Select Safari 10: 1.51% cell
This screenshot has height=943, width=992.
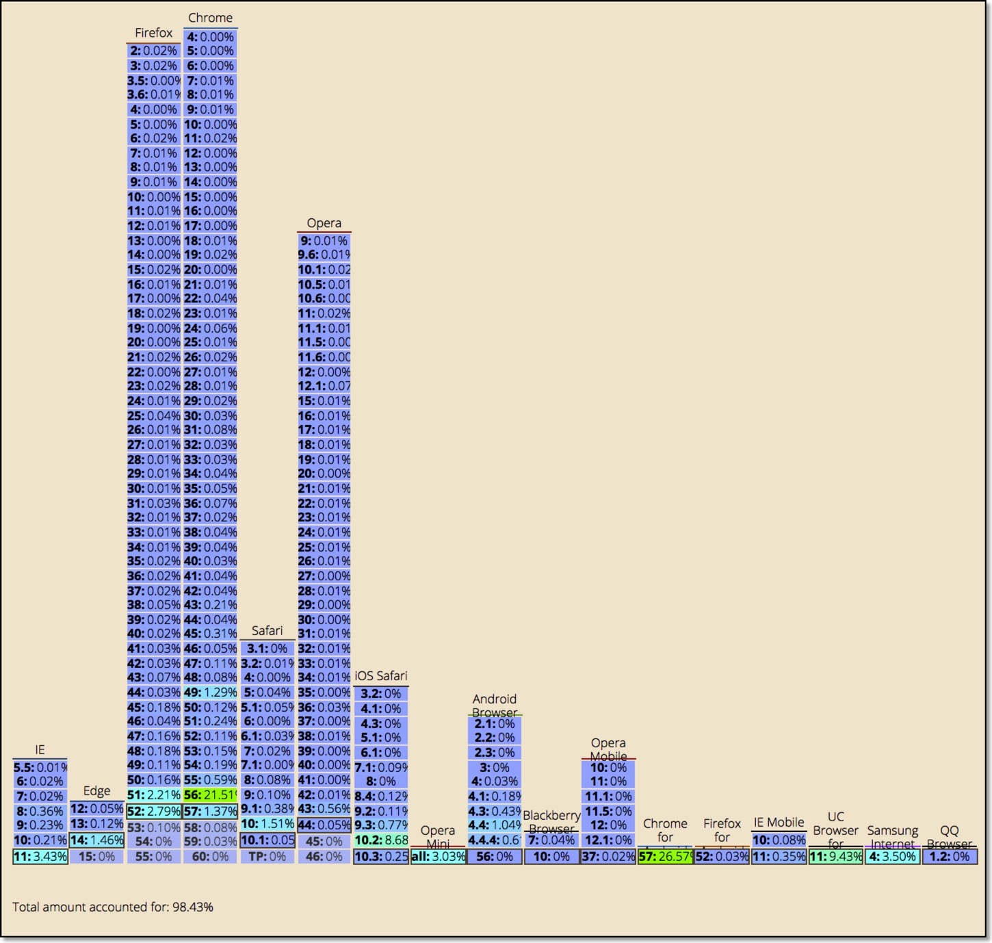[x=267, y=824]
